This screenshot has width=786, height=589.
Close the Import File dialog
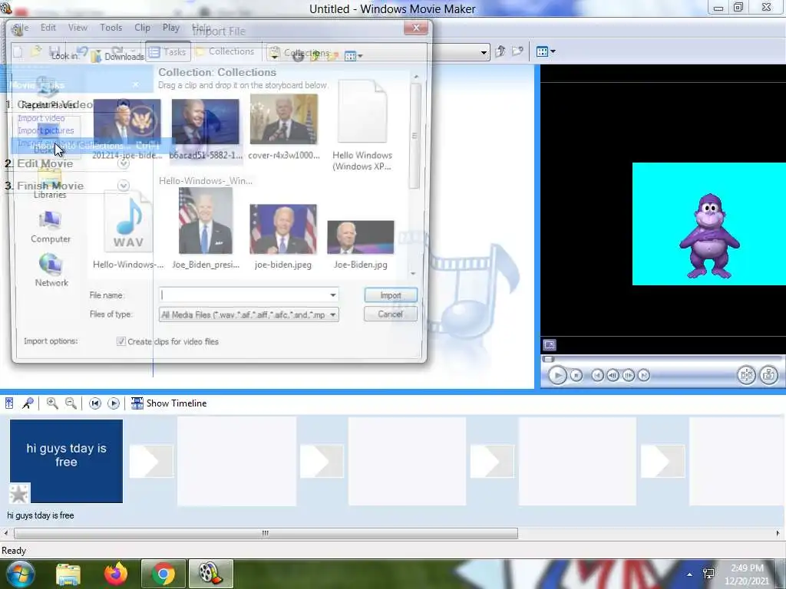click(x=416, y=28)
